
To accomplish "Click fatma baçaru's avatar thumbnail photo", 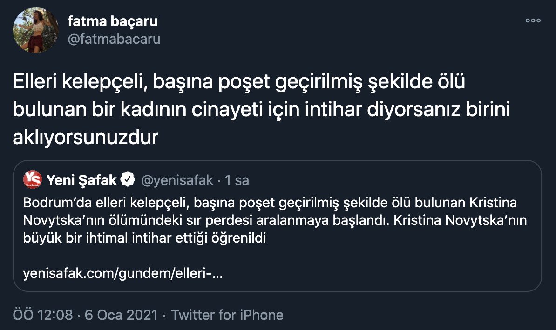I will coord(36,30).
